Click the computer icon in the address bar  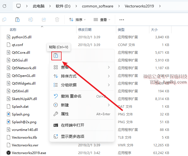pos(18,6)
